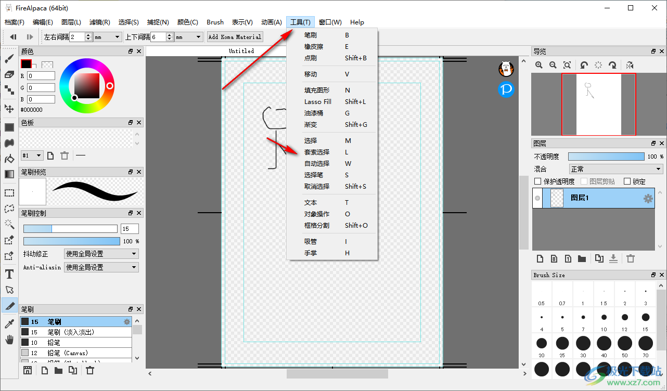
Task: Fit canvas to window in navigator
Action: (567, 65)
